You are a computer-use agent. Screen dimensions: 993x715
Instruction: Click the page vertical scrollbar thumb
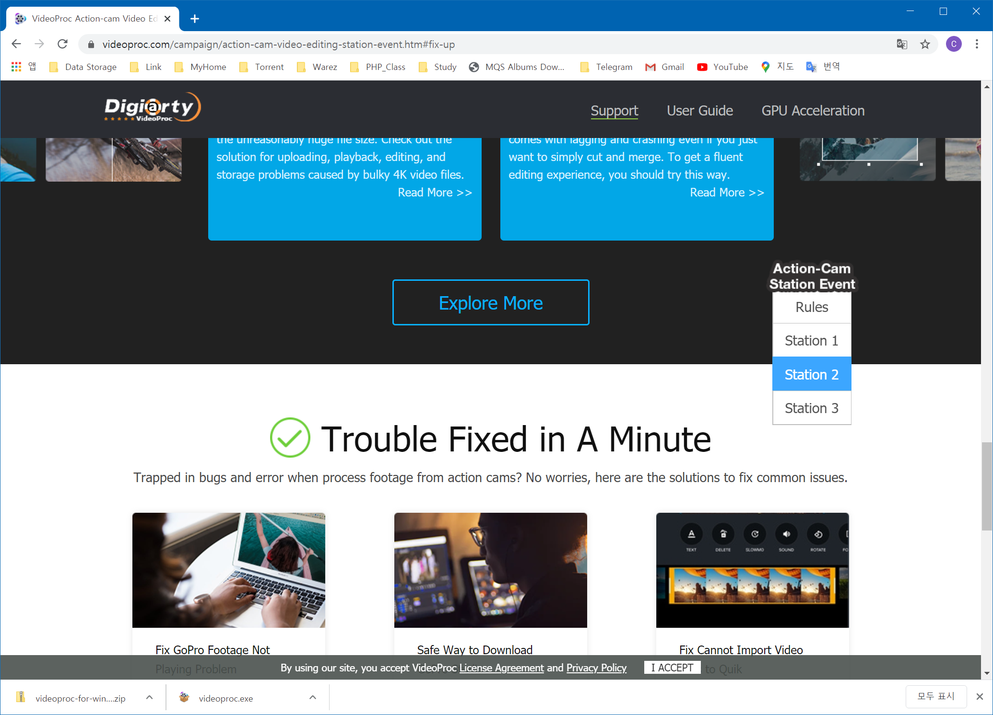pos(986,485)
